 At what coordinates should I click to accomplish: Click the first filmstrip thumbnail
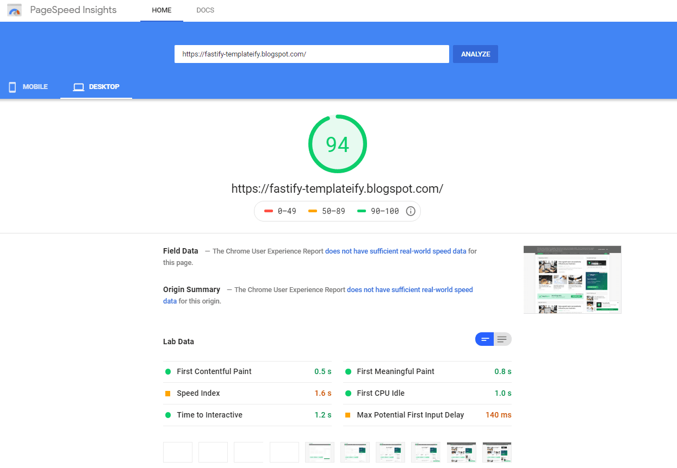(x=178, y=452)
